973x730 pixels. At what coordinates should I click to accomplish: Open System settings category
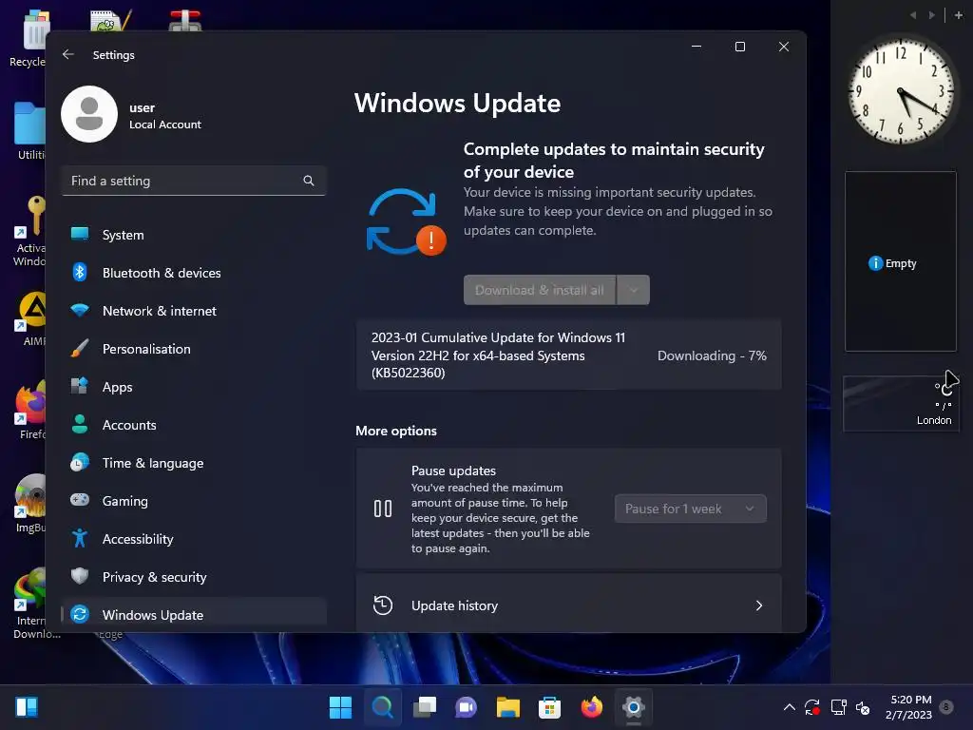(x=194, y=235)
